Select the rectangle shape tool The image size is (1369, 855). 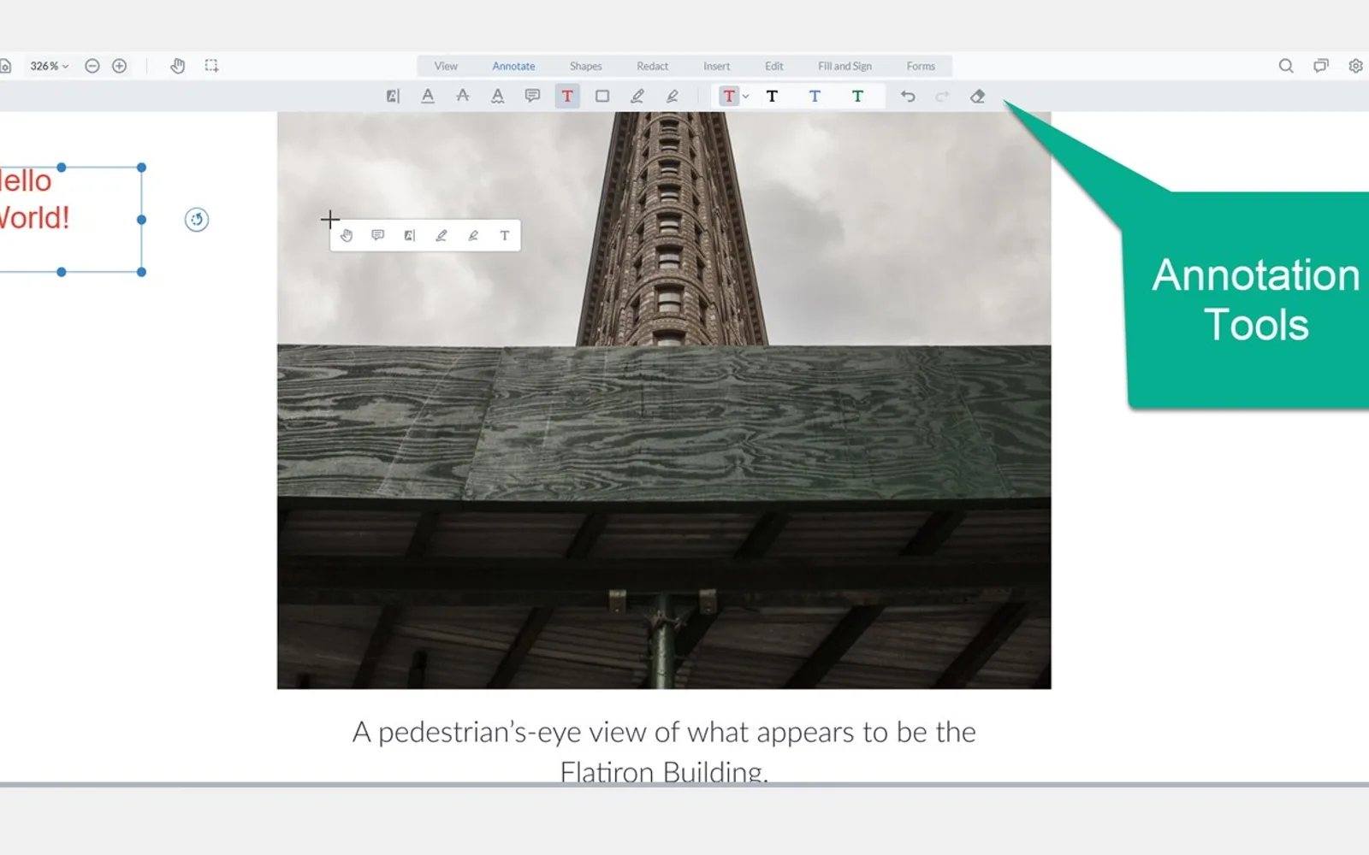tap(602, 97)
